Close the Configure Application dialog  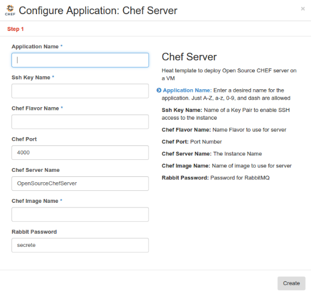(x=303, y=9)
